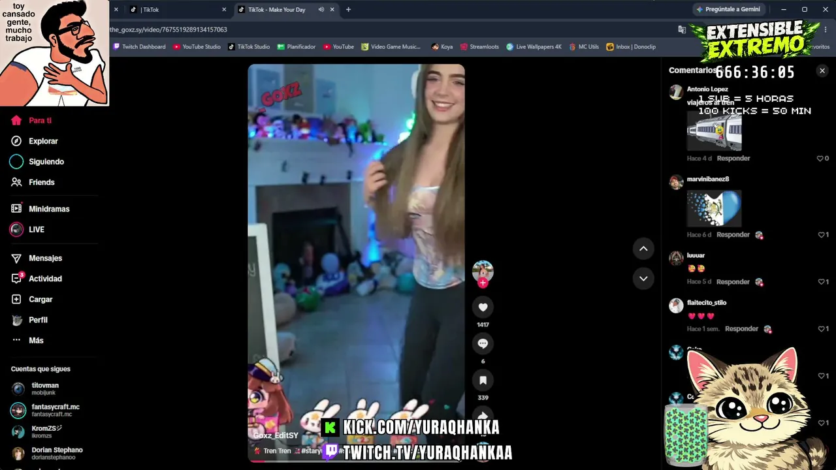Click the Pregúntale a Gemini button
Viewport: 836px width, 470px height.
(728, 10)
